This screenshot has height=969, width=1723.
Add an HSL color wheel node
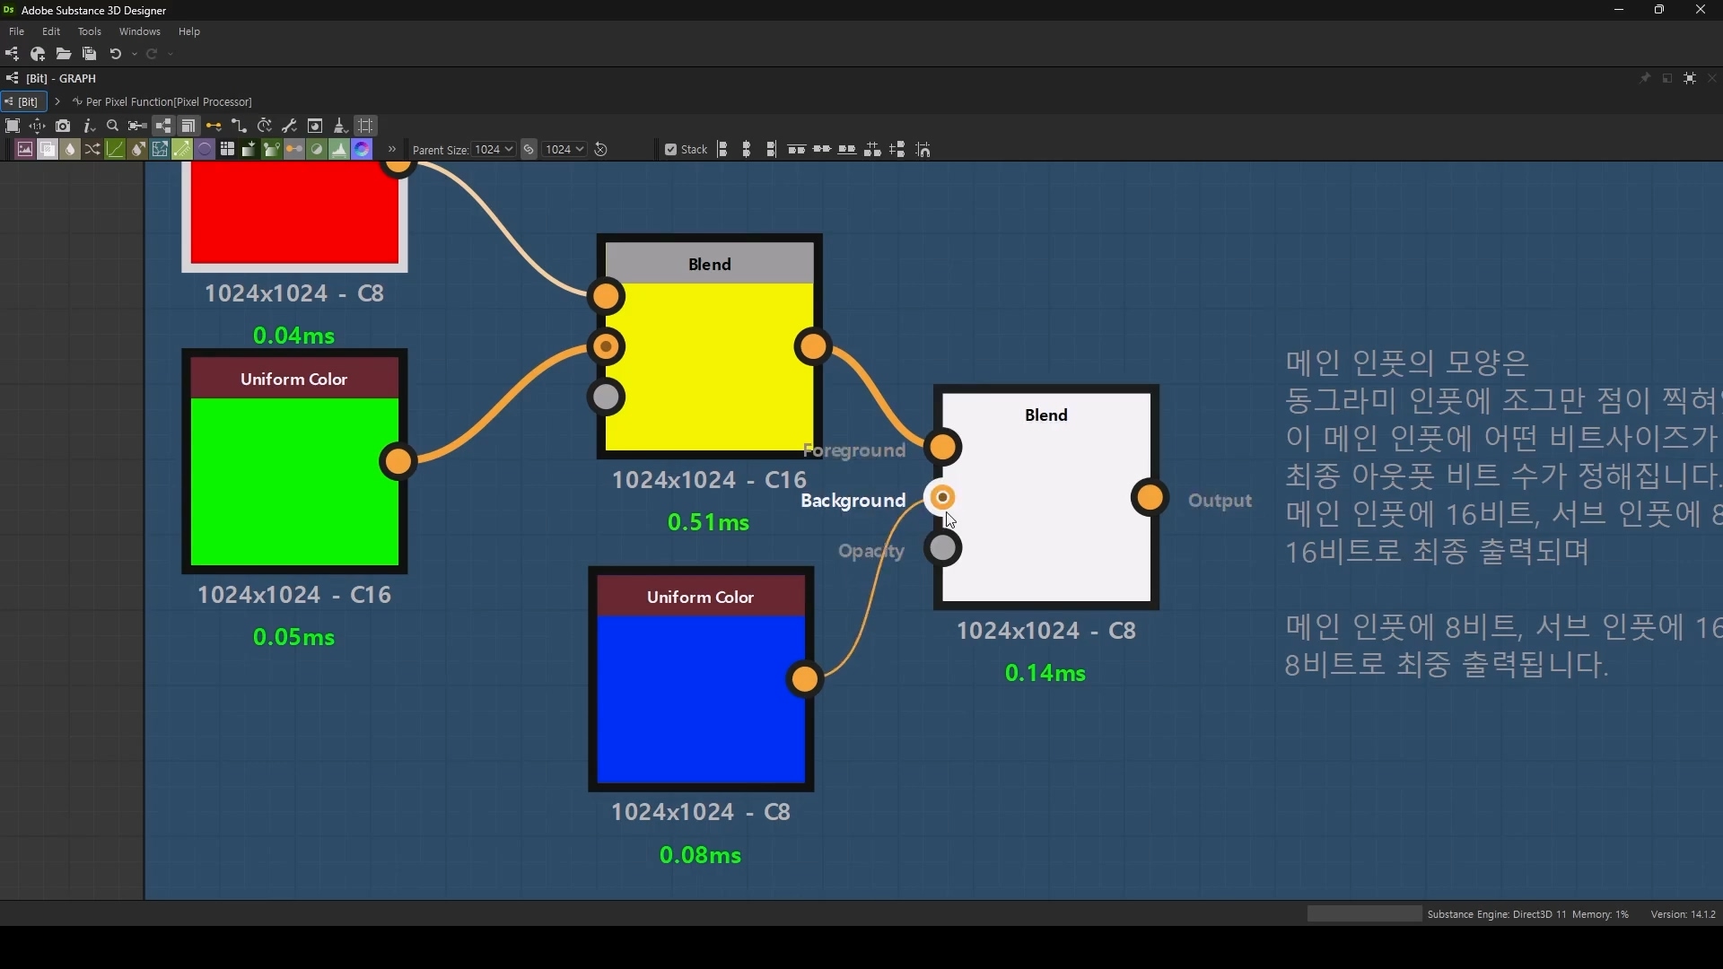[362, 149]
